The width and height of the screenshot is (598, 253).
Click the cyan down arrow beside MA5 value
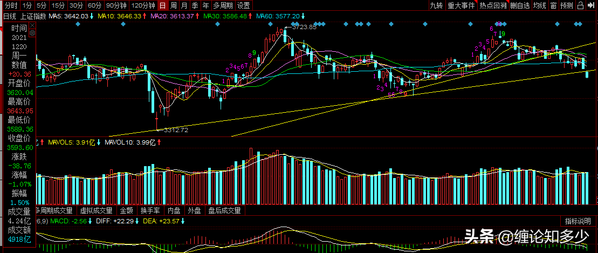click(x=92, y=16)
